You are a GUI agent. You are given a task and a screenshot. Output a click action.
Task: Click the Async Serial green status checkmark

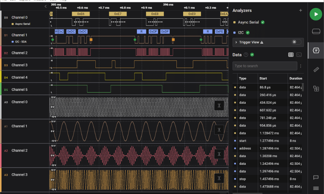(263, 22)
